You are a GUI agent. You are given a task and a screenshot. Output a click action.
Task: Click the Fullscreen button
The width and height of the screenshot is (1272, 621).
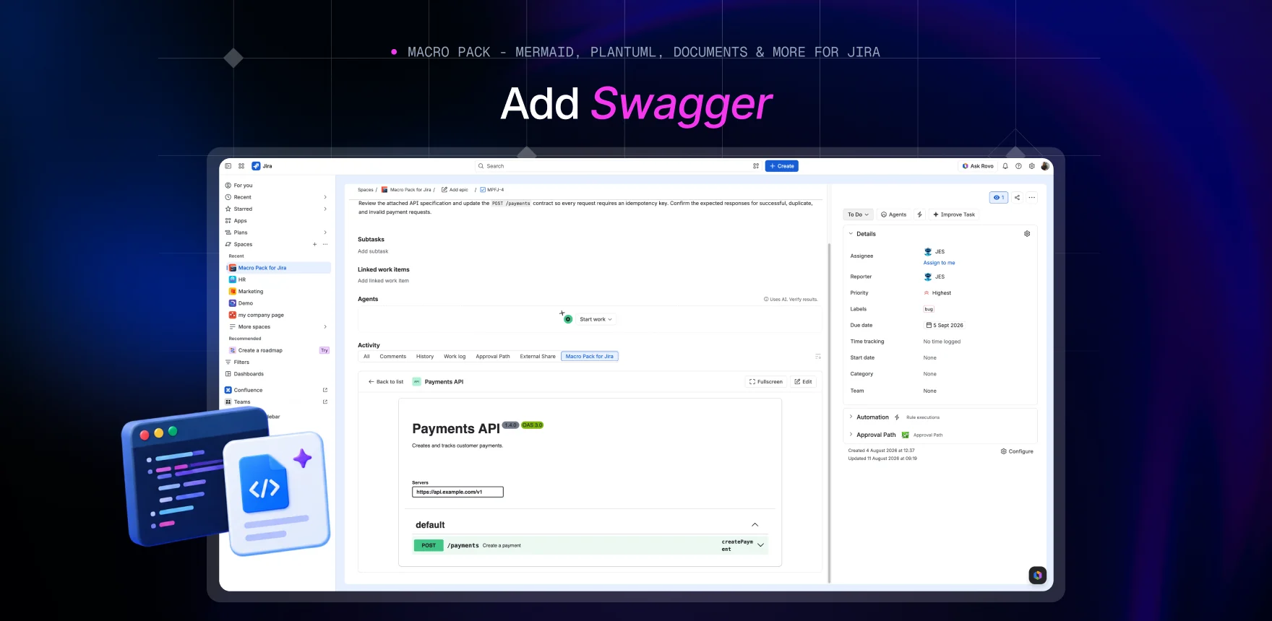coord(766,382)
